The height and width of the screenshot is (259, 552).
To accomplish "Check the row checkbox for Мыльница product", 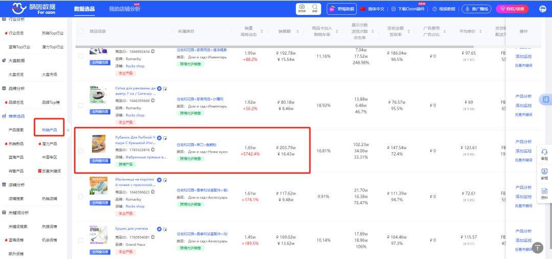I will pyautogui.click(x=81, y=196).
